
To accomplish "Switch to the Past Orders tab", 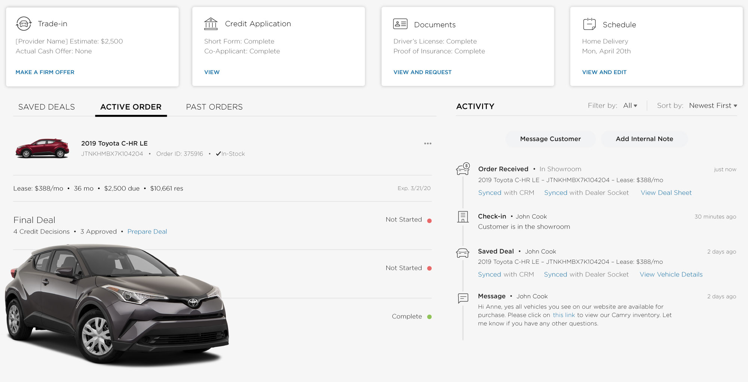I will click(x=214, y=107).
